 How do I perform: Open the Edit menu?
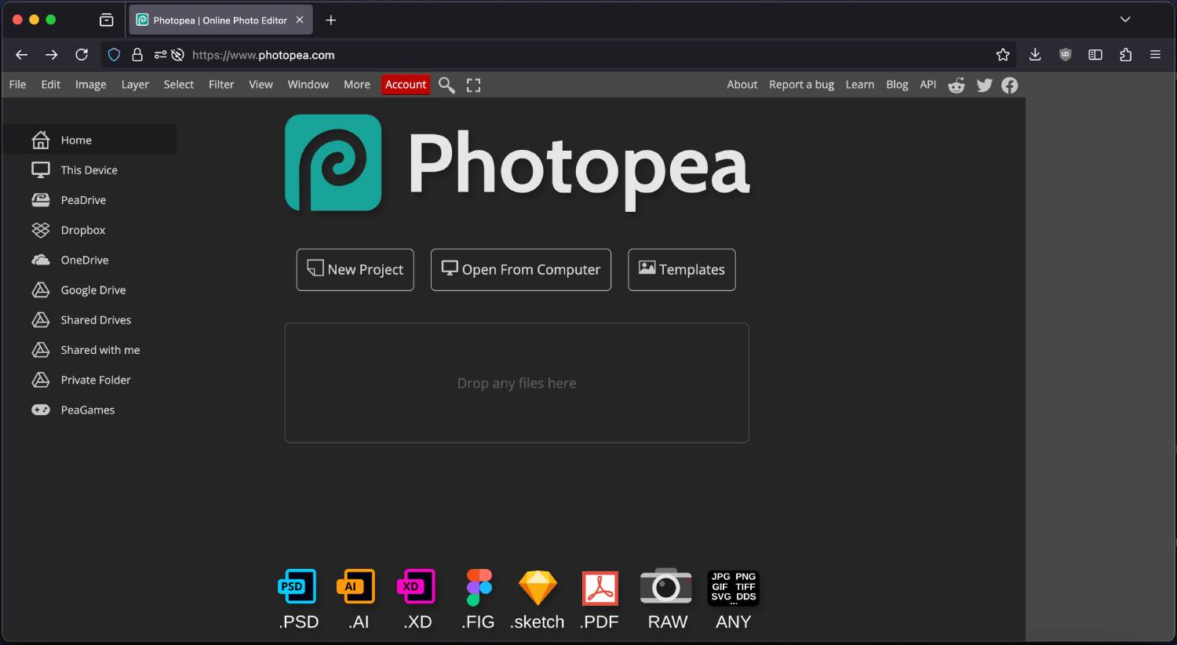51,85
